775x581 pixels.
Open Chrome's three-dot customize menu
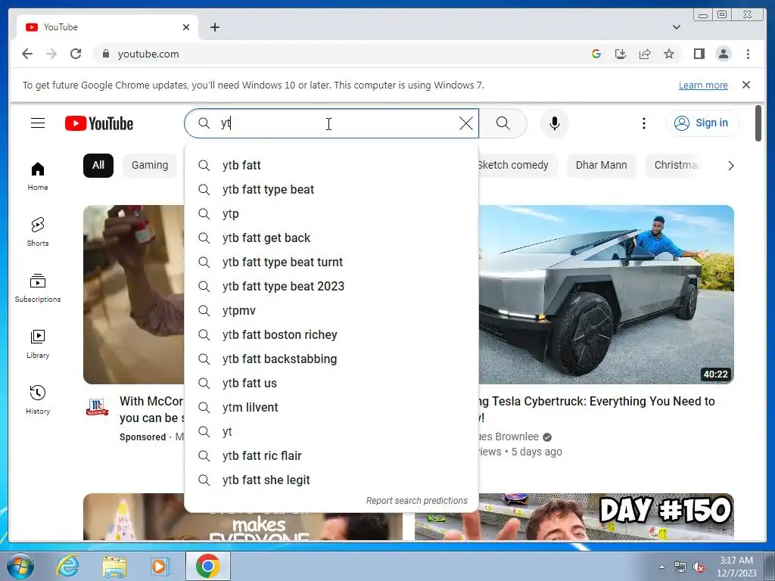click(748, 54)
